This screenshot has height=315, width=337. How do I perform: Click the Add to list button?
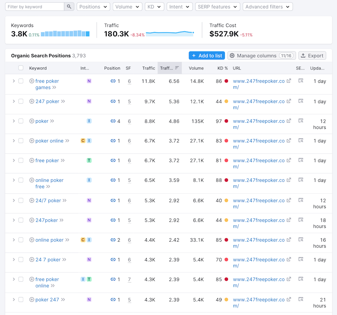point(206,56)
